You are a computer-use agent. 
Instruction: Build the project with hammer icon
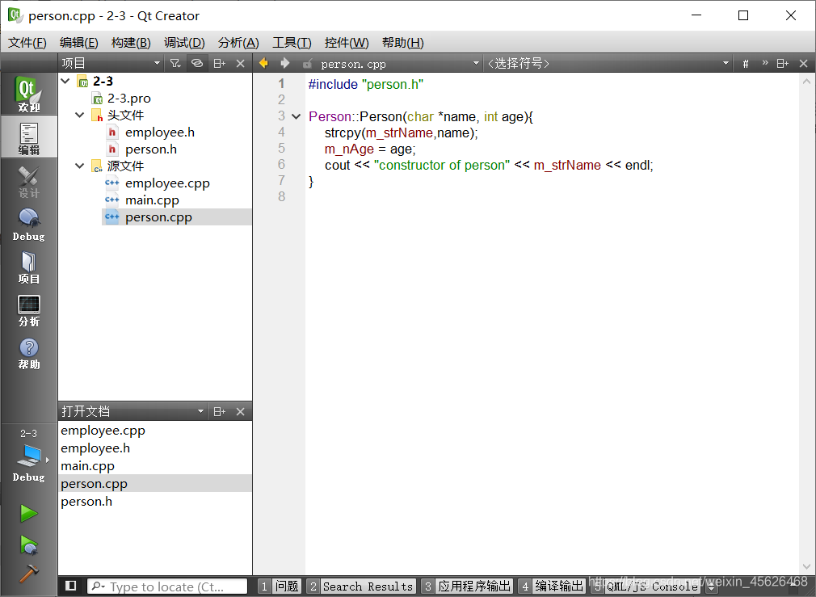[28, 573]
